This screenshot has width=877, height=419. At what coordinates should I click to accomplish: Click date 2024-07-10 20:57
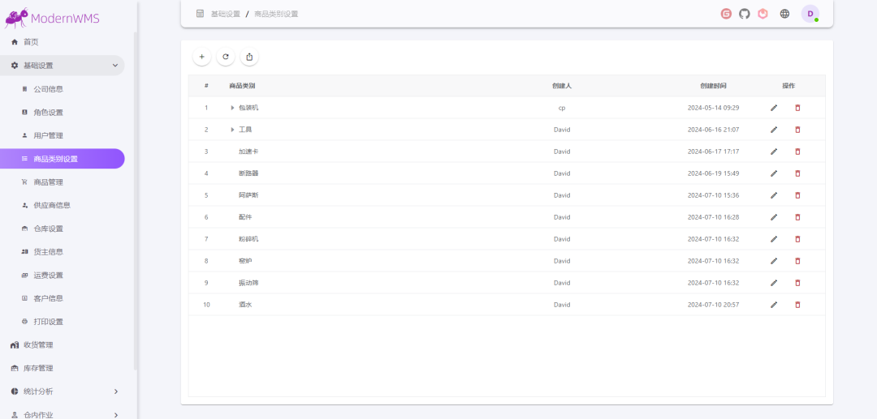tap(713, 305)
